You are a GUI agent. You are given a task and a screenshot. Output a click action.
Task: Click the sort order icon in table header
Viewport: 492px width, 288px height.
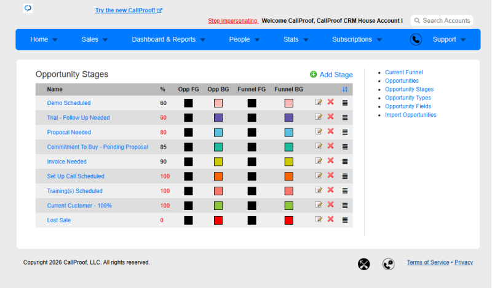[345, 89]
